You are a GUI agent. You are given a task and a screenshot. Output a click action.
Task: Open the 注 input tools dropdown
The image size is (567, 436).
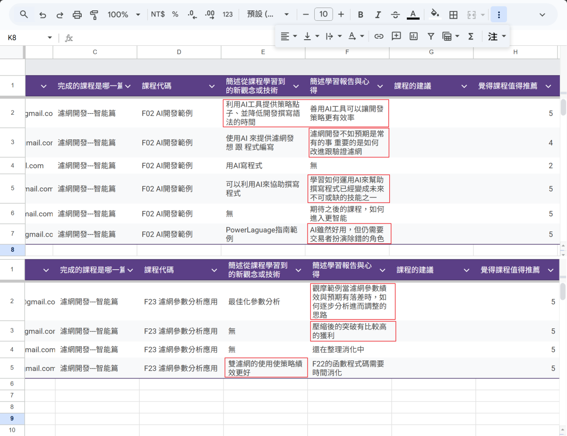coord(497,36)
